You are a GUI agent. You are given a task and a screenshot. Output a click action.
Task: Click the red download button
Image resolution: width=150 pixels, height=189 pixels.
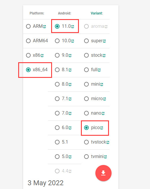click(103, 173)
